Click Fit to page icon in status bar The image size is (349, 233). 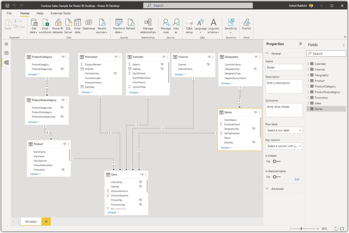click(342, 229)
